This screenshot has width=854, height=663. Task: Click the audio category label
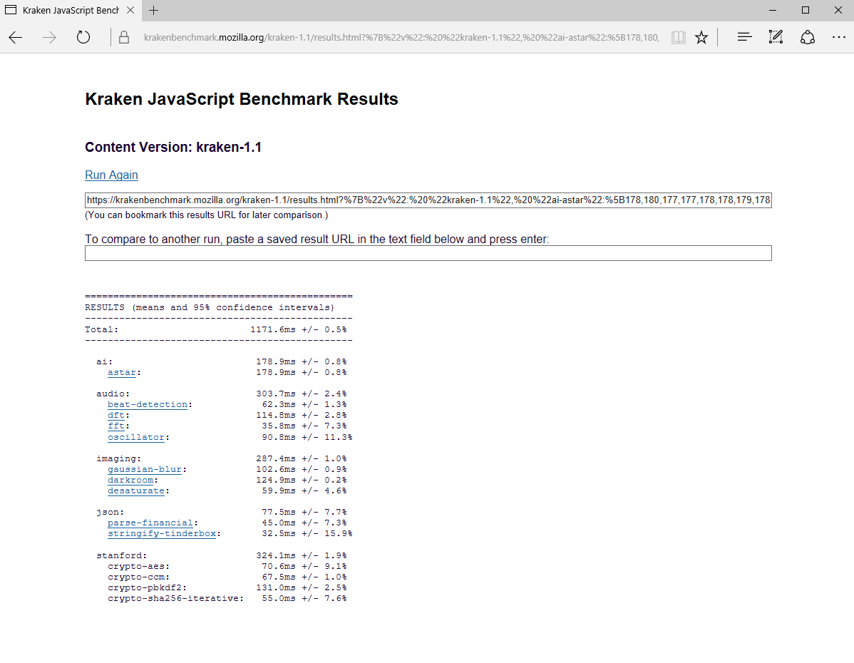pos(113,394)
